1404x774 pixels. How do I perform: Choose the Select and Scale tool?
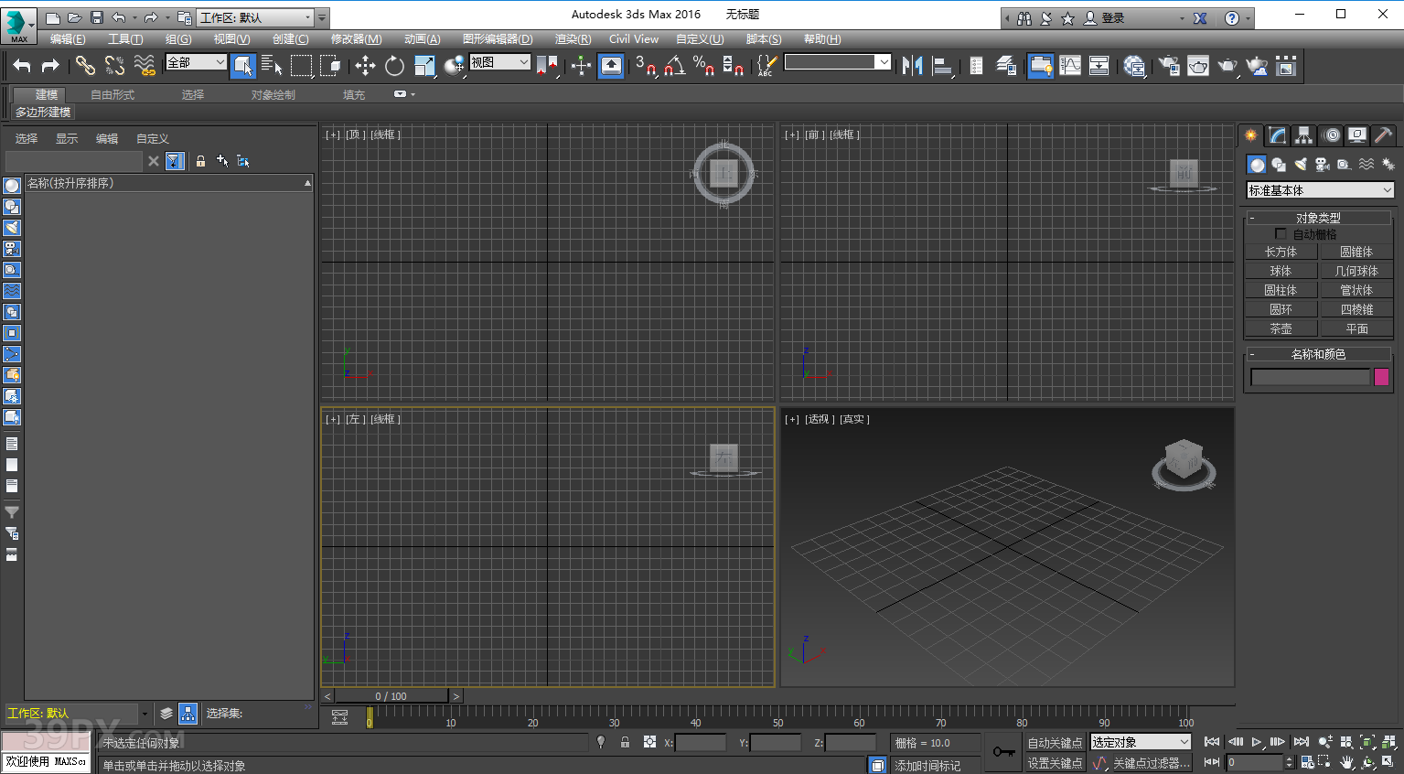pos(424,65)
